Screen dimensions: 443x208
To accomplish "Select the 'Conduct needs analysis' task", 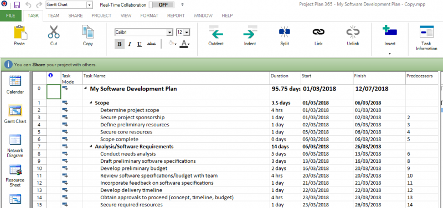I will pyautogui.click(x=128, y=154).
